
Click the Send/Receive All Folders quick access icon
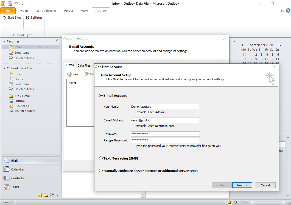point(10,3)
